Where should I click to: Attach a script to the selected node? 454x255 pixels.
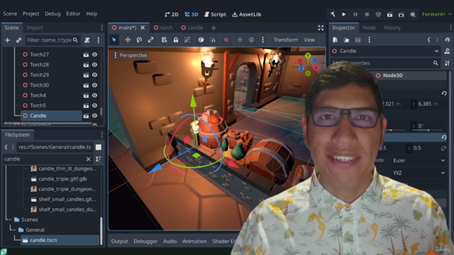point(87,40)
